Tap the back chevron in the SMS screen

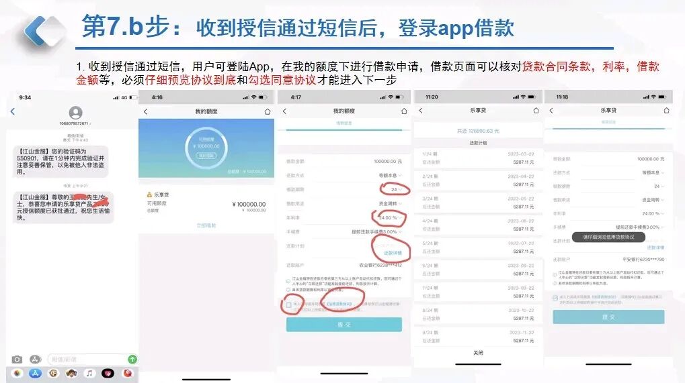click(13, 111)
